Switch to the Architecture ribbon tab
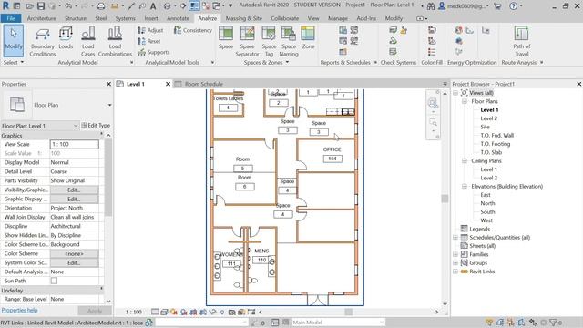Viewport: 583px width, 328px height. (x=41, y=18)
